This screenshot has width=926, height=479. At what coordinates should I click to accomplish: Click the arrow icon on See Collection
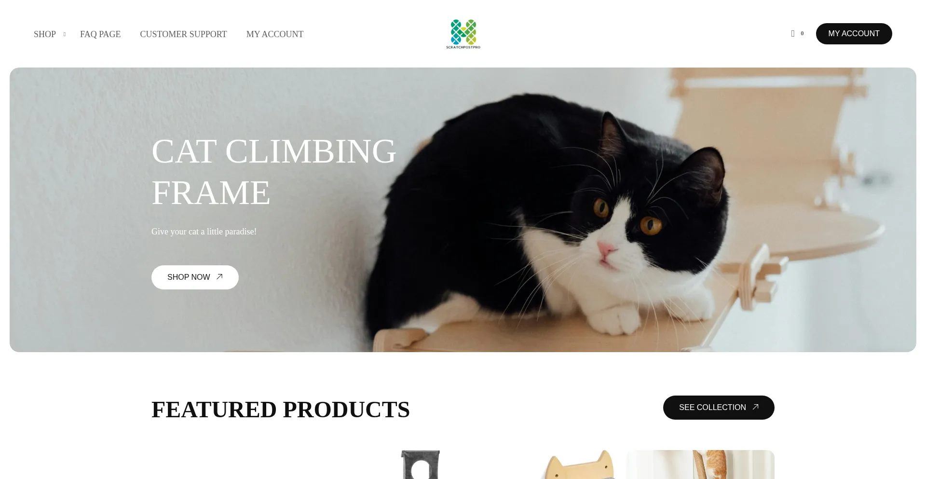pyautogui.click(x=755, y=407)
